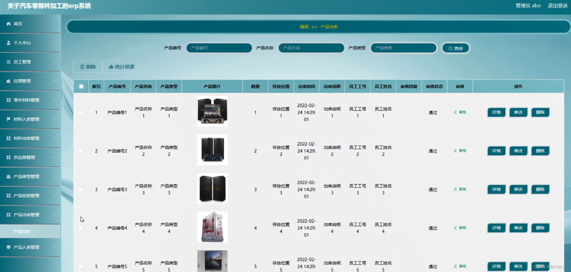The image size is (571, 272).
Task: Select the 产品出库 submenu item
Action: [x=30, y=232]
